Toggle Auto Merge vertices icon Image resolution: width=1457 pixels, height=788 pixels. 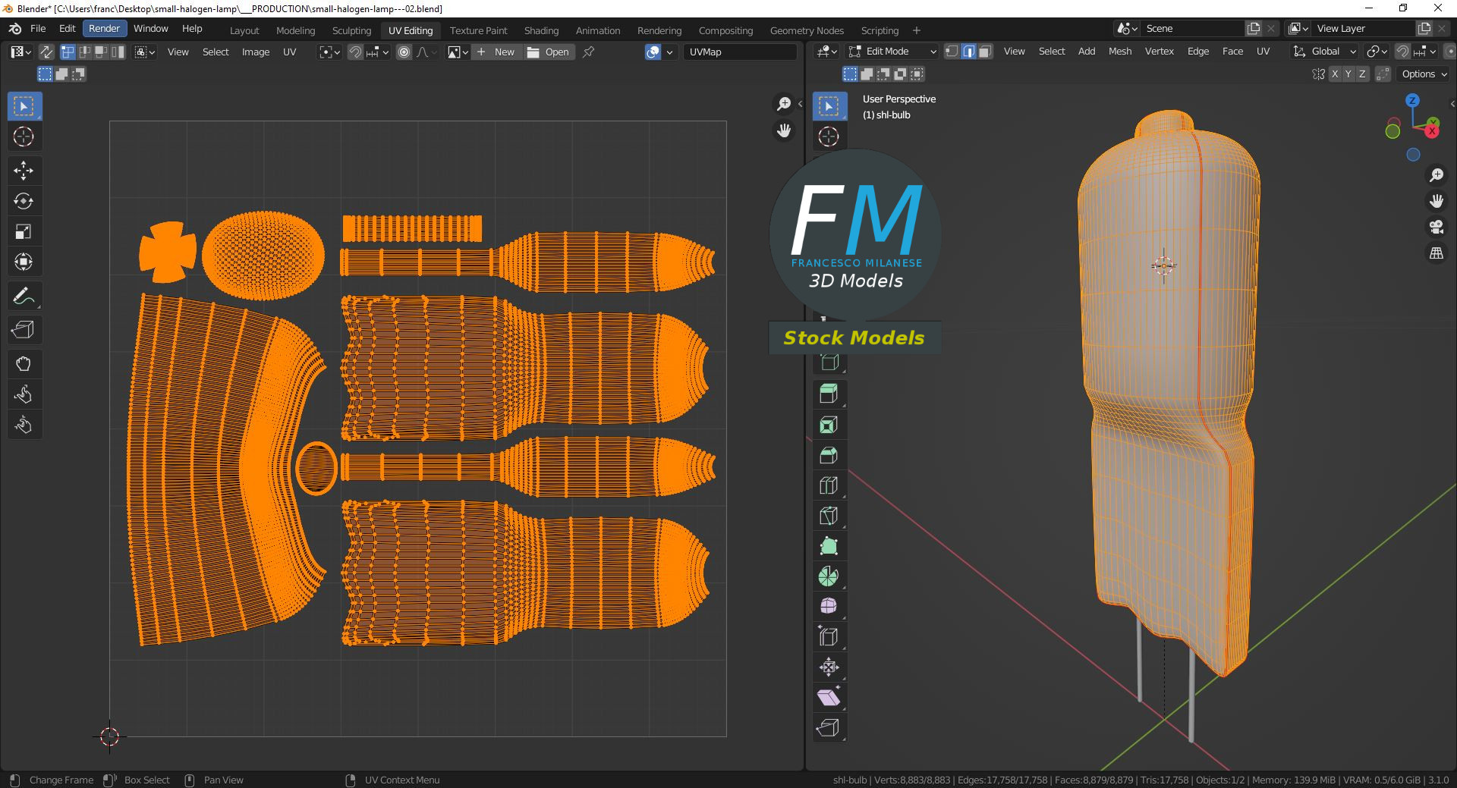(x=1383, y=74)
